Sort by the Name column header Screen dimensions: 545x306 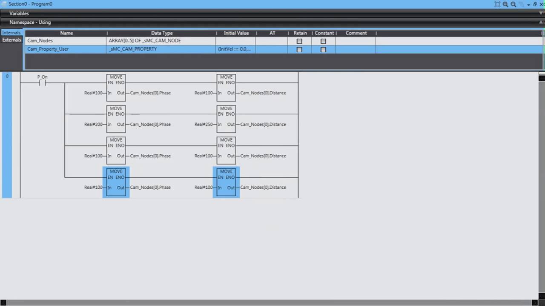(66, 33)
